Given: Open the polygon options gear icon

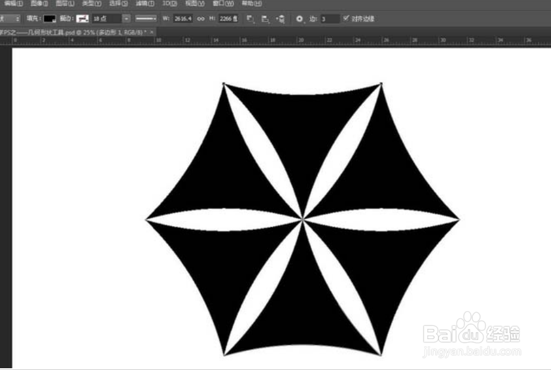Looking at the screenshot, I should tap(299, 19).
